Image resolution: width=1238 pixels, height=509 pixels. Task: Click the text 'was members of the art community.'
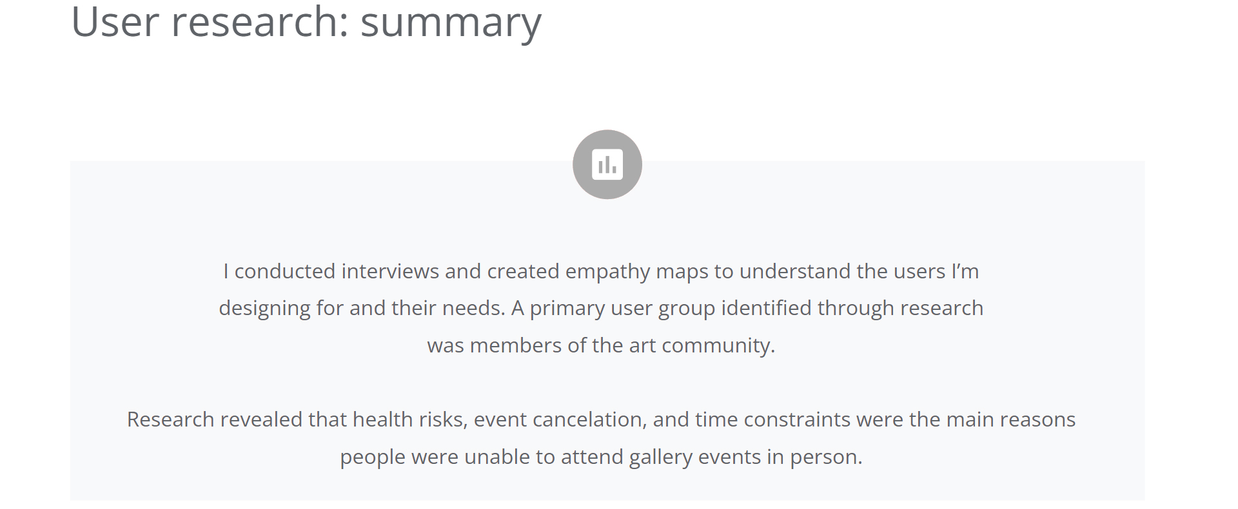click(x=601, y=346)
